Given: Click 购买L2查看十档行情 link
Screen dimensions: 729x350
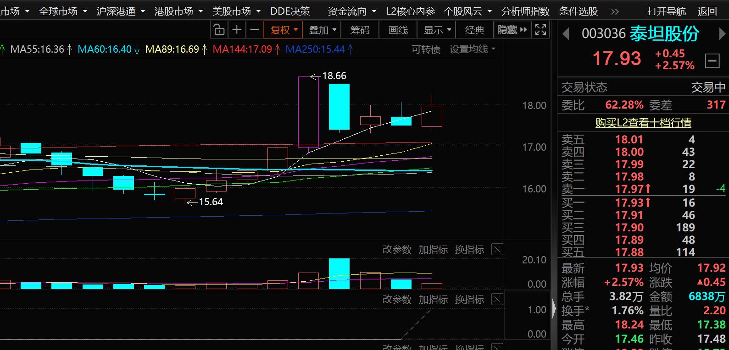Looking at the screenshot, I should click(643, 123).
